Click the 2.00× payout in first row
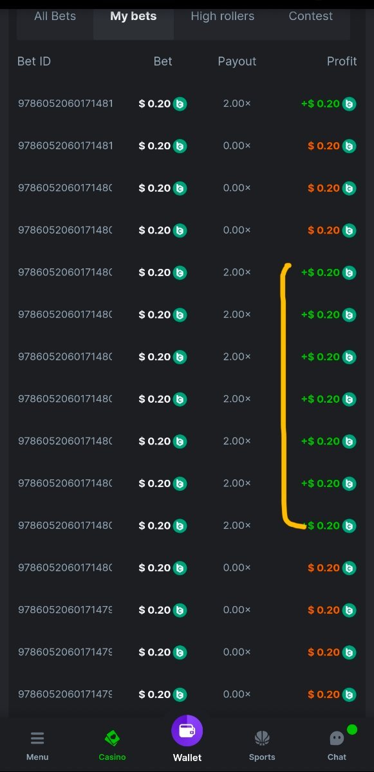 point(237,104)
